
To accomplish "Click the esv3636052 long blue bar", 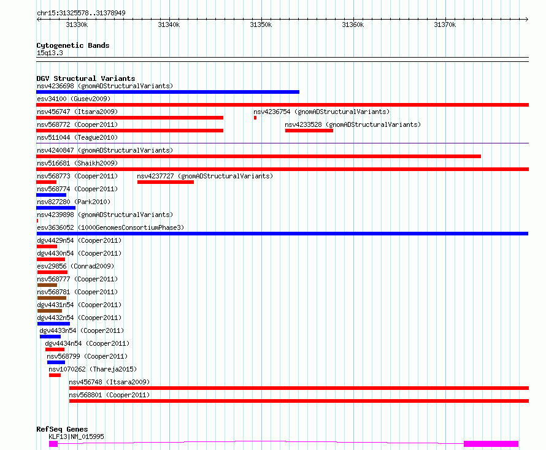I will [x=282, y=234].
